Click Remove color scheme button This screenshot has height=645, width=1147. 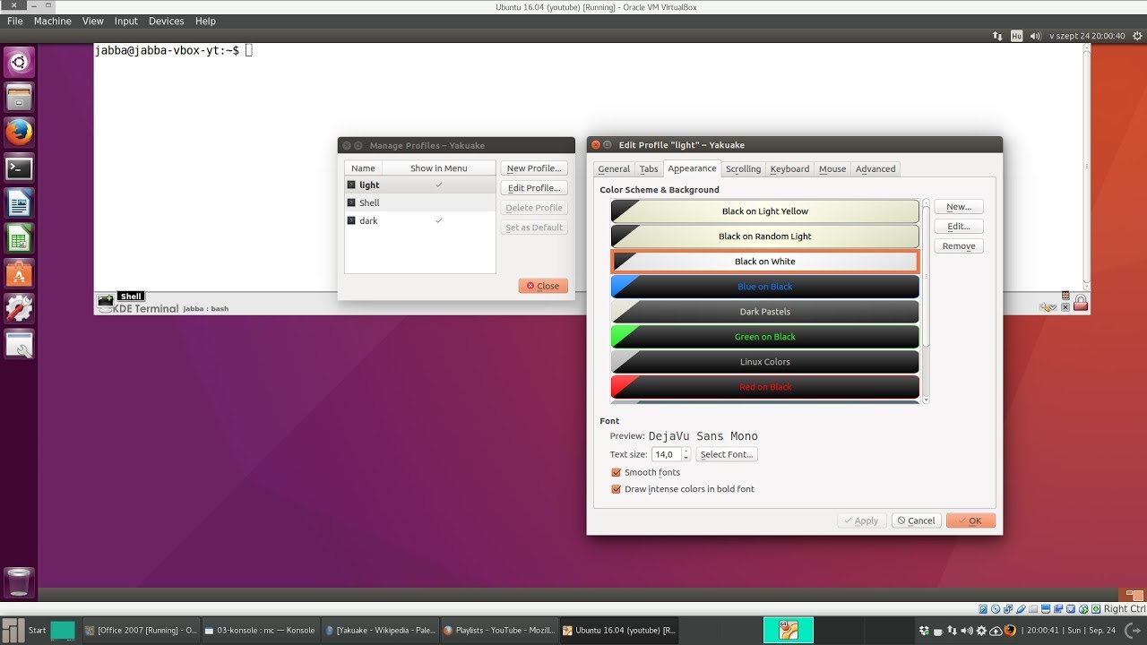(959, 245)
